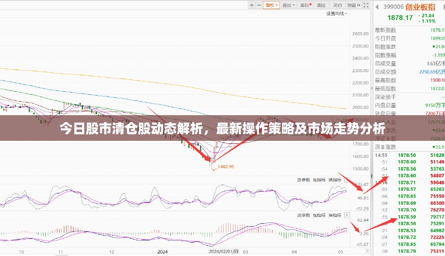Click the 1500.00 price axis label
The width and height of the screenshot is (445, 256).
(360, 169)
